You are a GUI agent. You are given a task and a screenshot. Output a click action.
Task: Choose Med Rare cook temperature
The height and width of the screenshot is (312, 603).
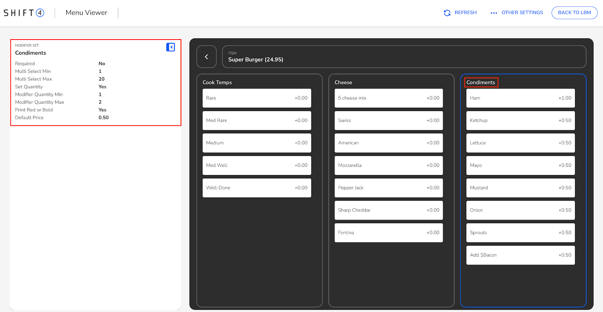click(257, 120)
